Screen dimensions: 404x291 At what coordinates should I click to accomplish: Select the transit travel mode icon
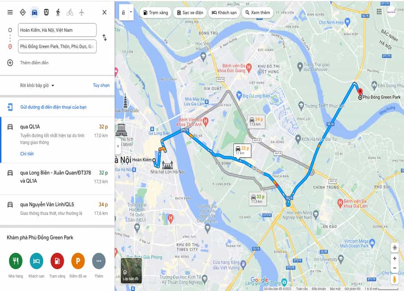click(46, 13)
